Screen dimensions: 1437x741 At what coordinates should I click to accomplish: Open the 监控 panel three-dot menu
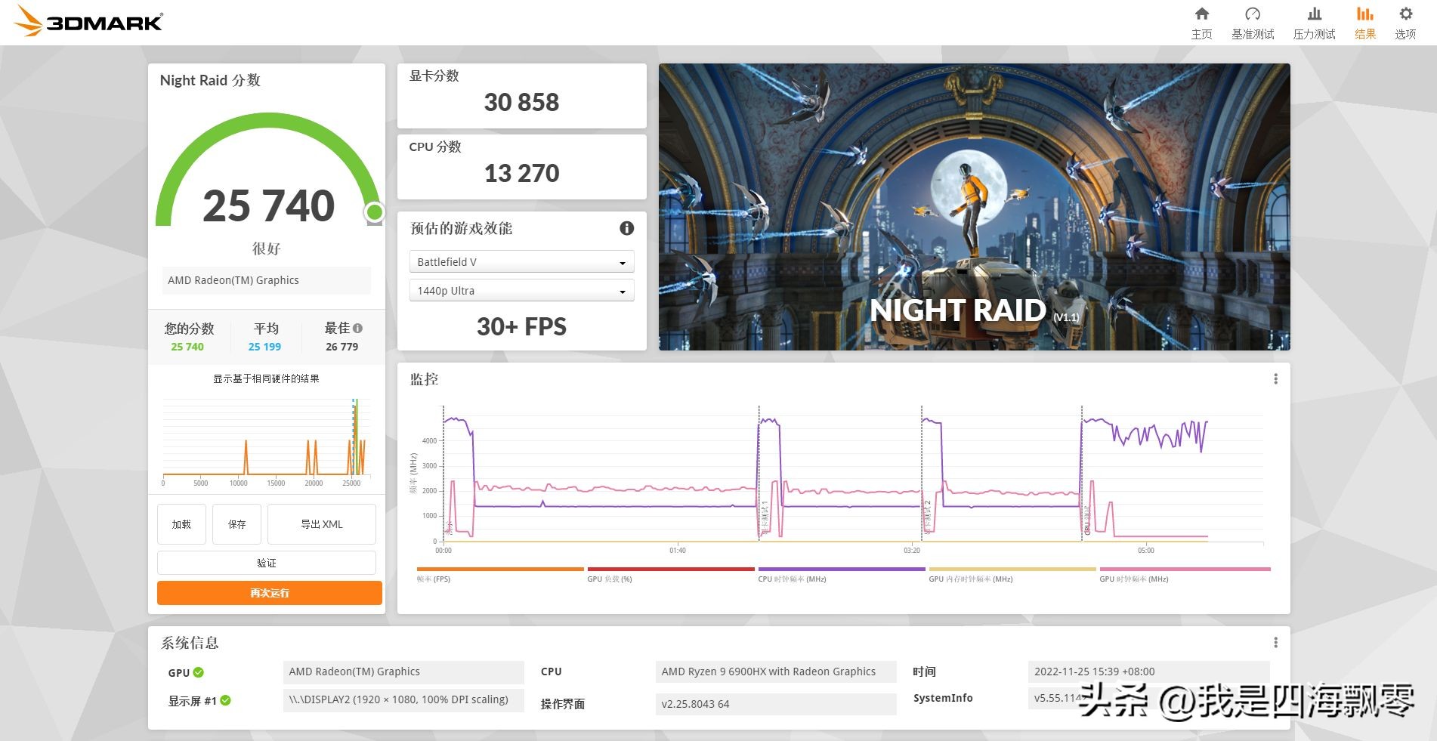[1275, 379]
